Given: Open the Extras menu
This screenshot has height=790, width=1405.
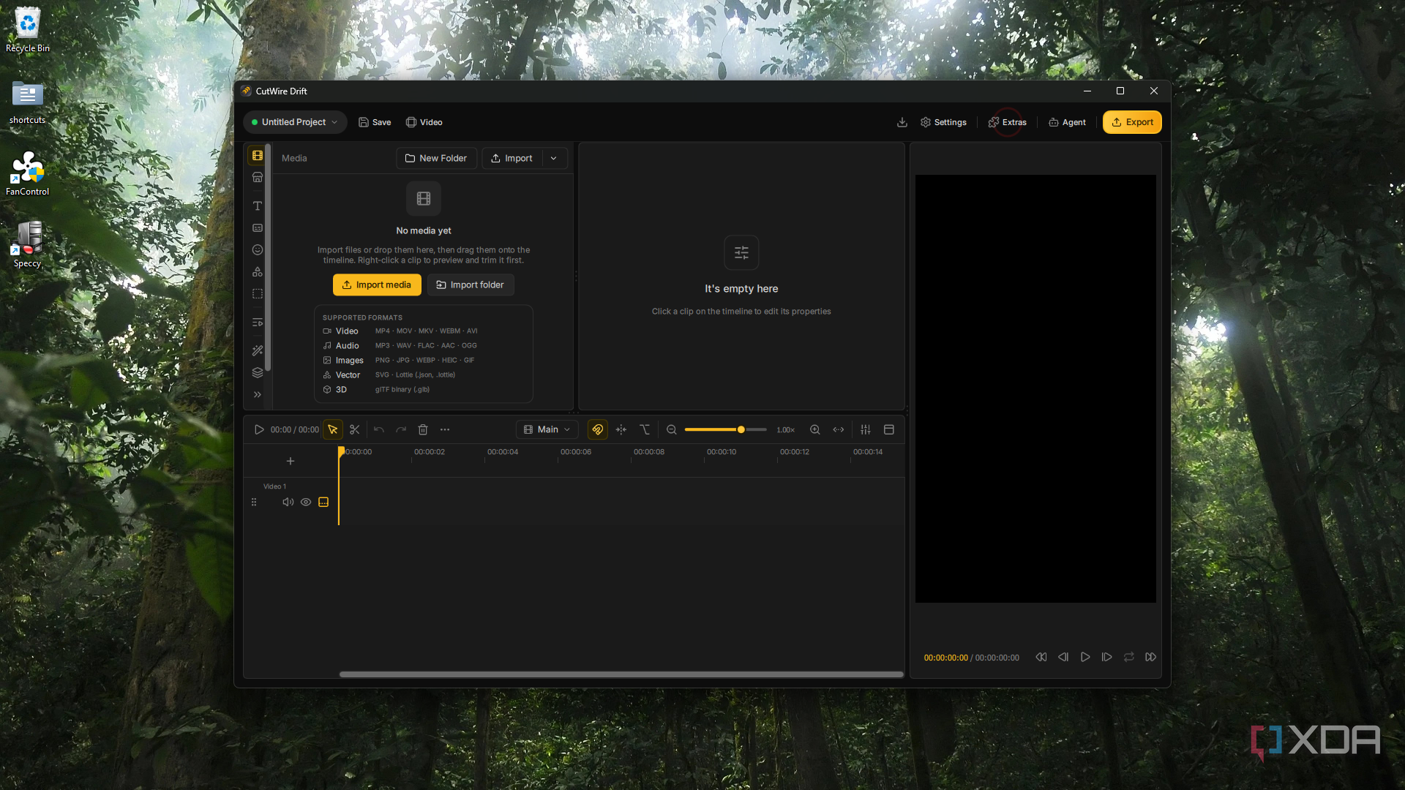Looking at the screenshot, I should tap(1008, 122).
